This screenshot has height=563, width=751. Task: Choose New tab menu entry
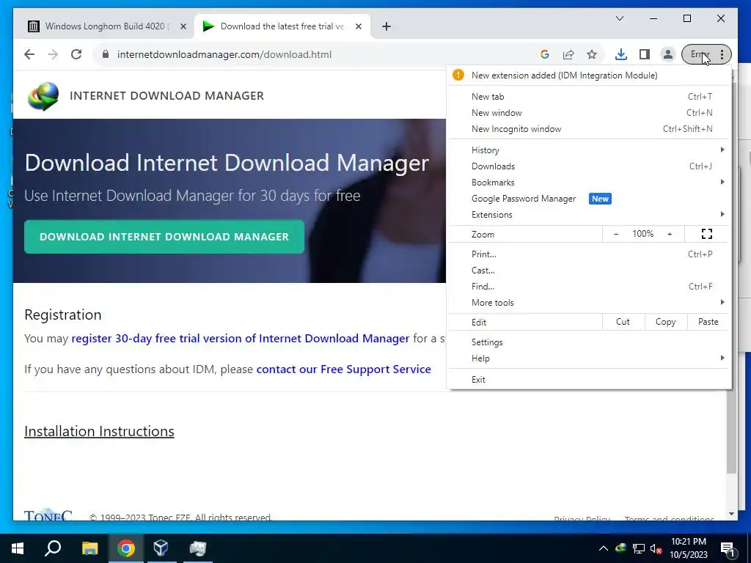[x=589, y=97]
